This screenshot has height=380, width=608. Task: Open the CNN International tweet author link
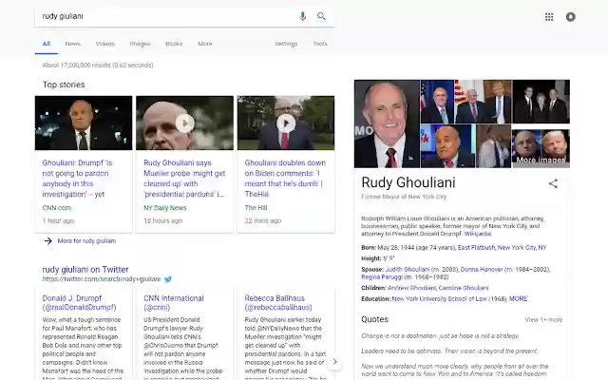point(173,303)
